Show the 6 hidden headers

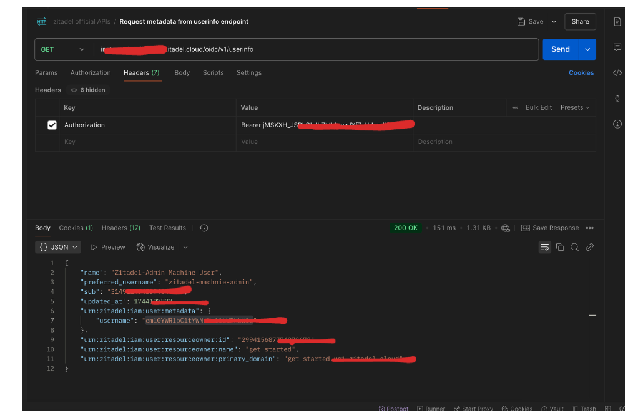[x=88, y=90]
